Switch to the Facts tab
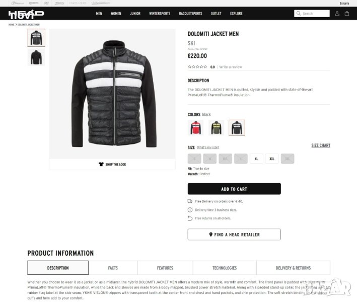This screenshot has width=357, height=302. click(113, 268)
